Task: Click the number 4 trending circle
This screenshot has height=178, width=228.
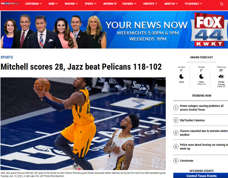Action: click(x=176, y=146)
